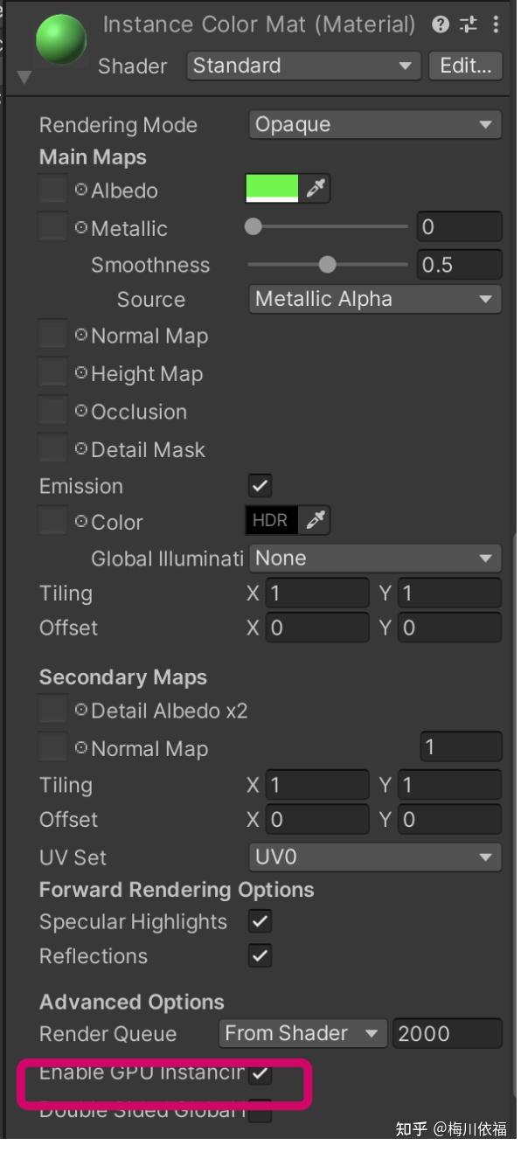Click the Albedo color eyedropper icon
This screenshot has height=1152, width=521.
coord(316,187)
